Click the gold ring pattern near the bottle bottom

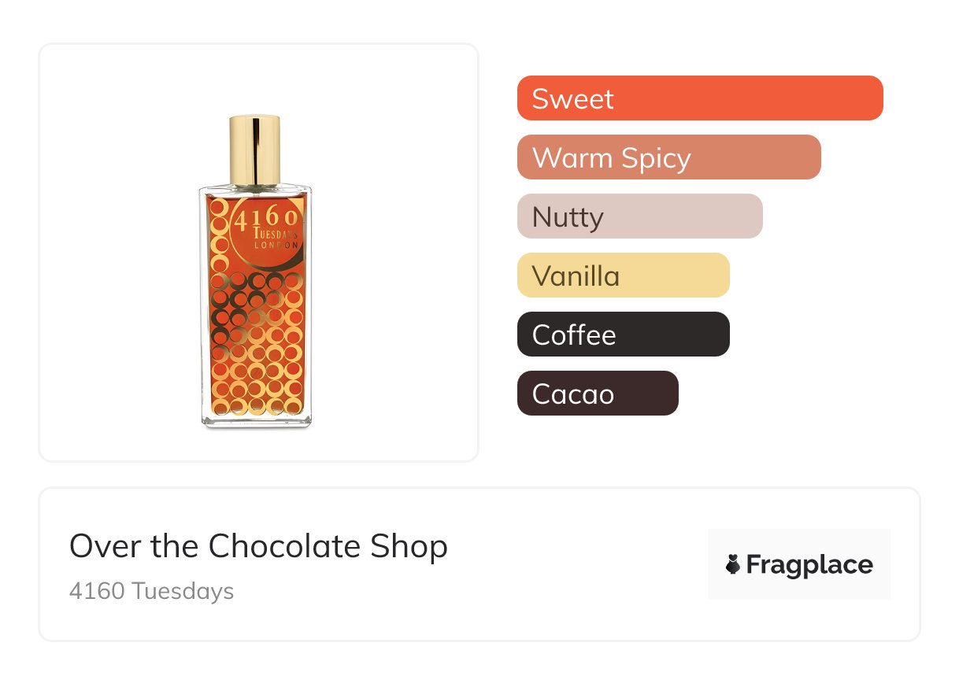pyautogui.click(x=256, y=397)
